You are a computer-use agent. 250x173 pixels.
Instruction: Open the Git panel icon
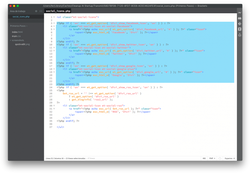tap(239, 24)
